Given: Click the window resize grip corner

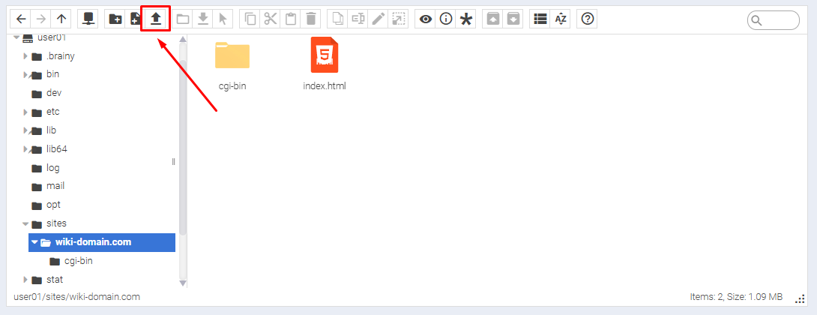Looking at the screenshot, I should (x=801, y=298).
